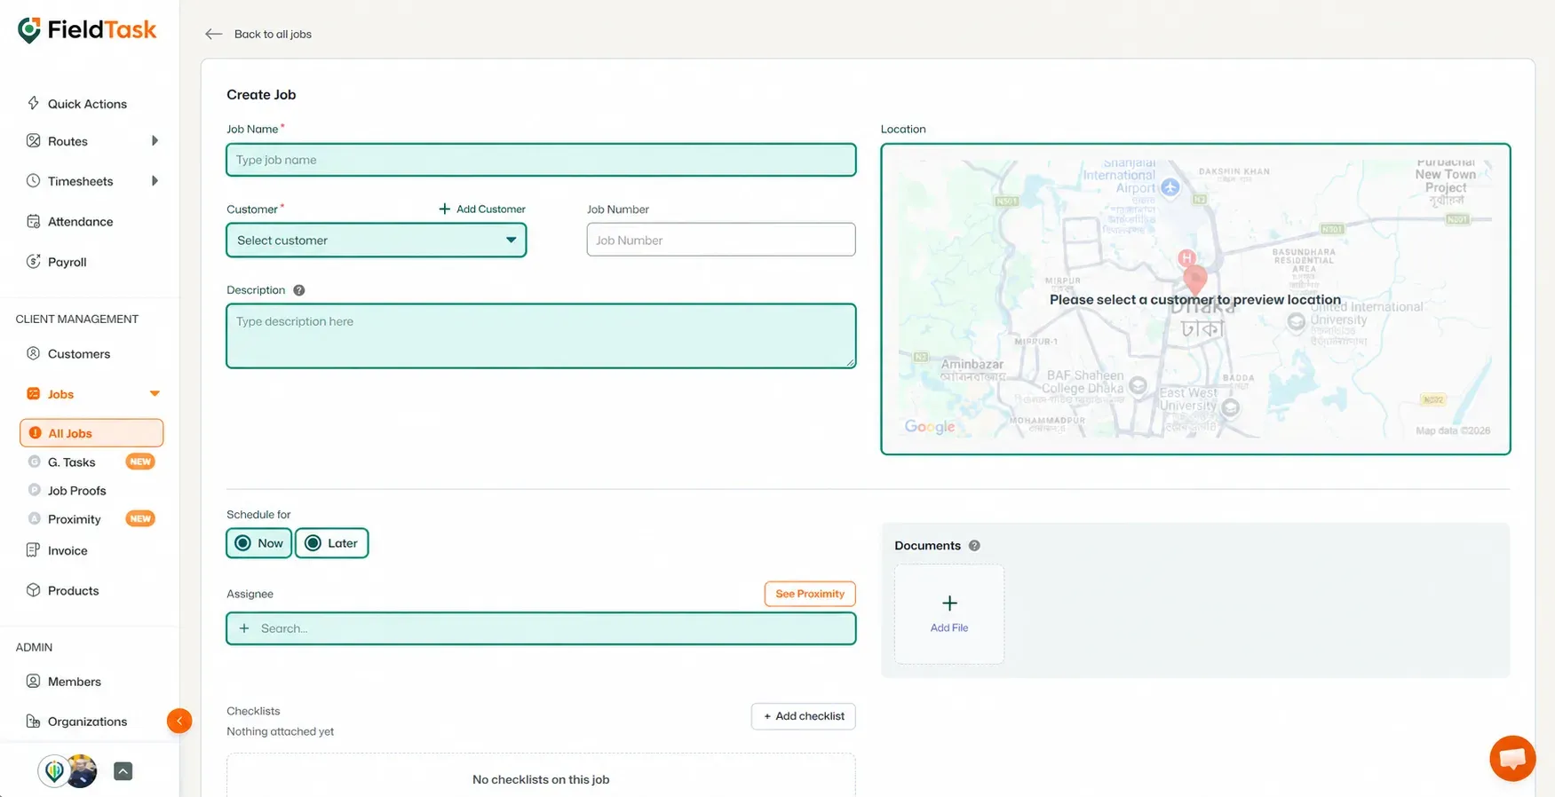Click the Payroll icon
Screen dimensions: 1555x797
33,261
